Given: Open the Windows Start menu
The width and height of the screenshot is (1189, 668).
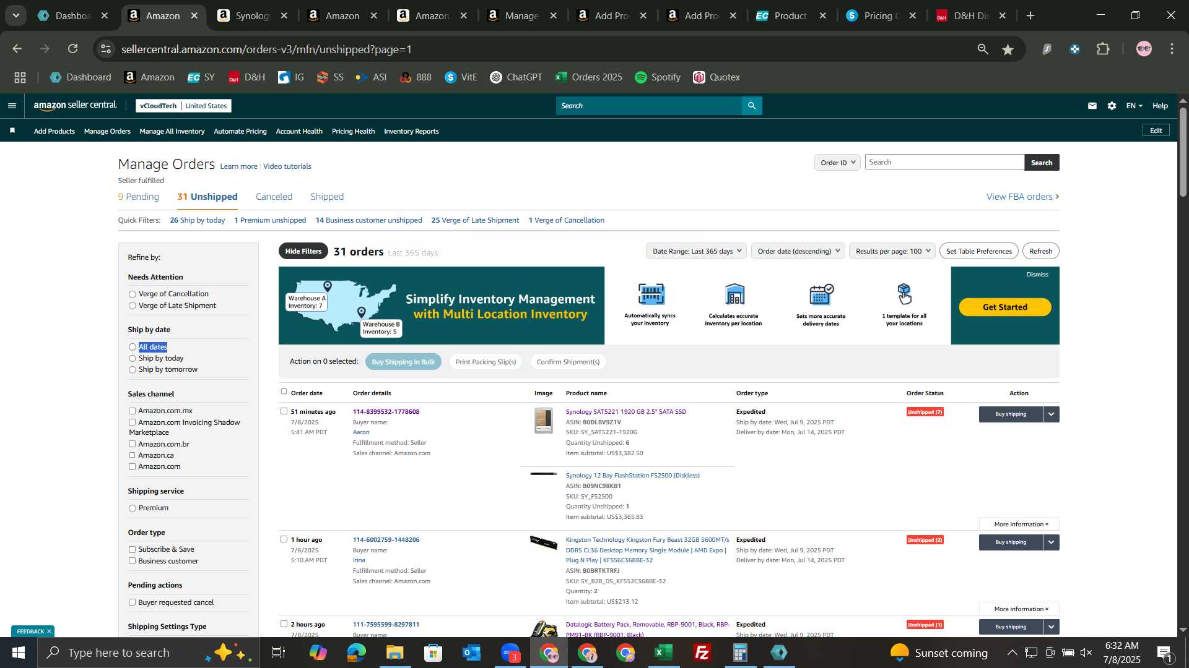Looking at the screenshot, I should coord(18,653).
